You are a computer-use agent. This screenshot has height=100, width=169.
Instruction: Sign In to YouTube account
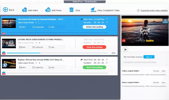coord(149,57)
